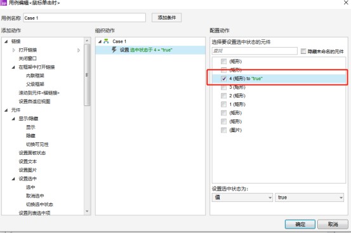Click the action list scrollbar thumb
Image resolution: width=351 pixels, height=233 pixels.
tap(87, 75)
